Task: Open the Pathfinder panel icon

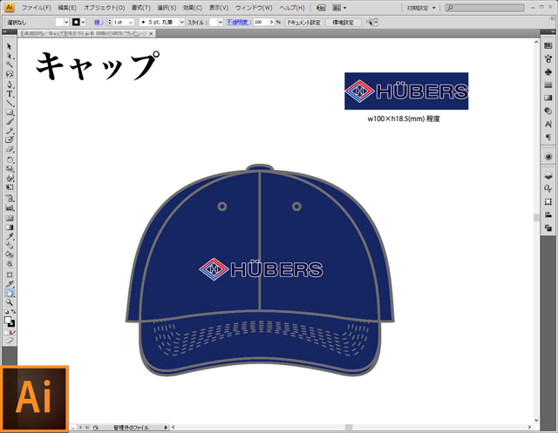Action: (x=548, y=228)
